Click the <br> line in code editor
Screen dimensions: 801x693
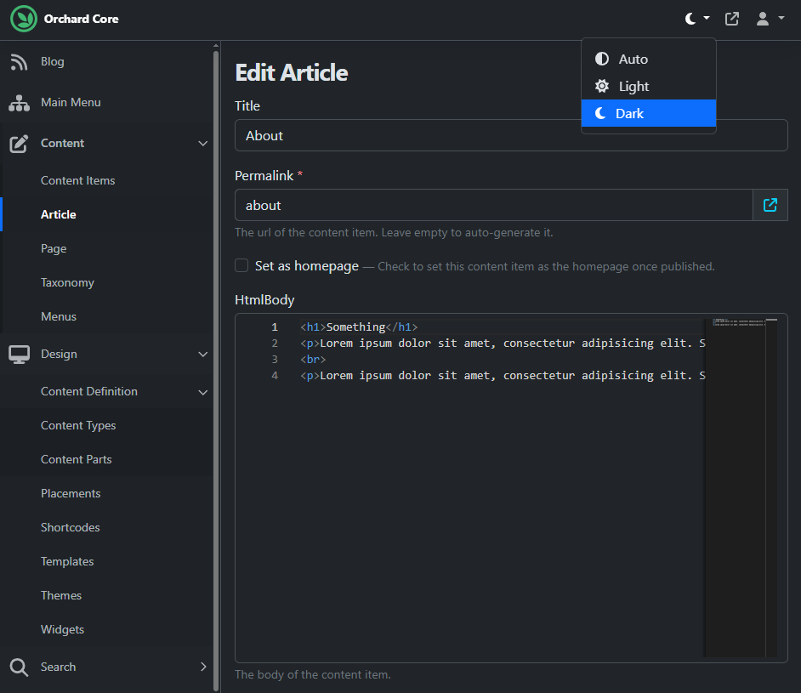[x=313, y=359]
